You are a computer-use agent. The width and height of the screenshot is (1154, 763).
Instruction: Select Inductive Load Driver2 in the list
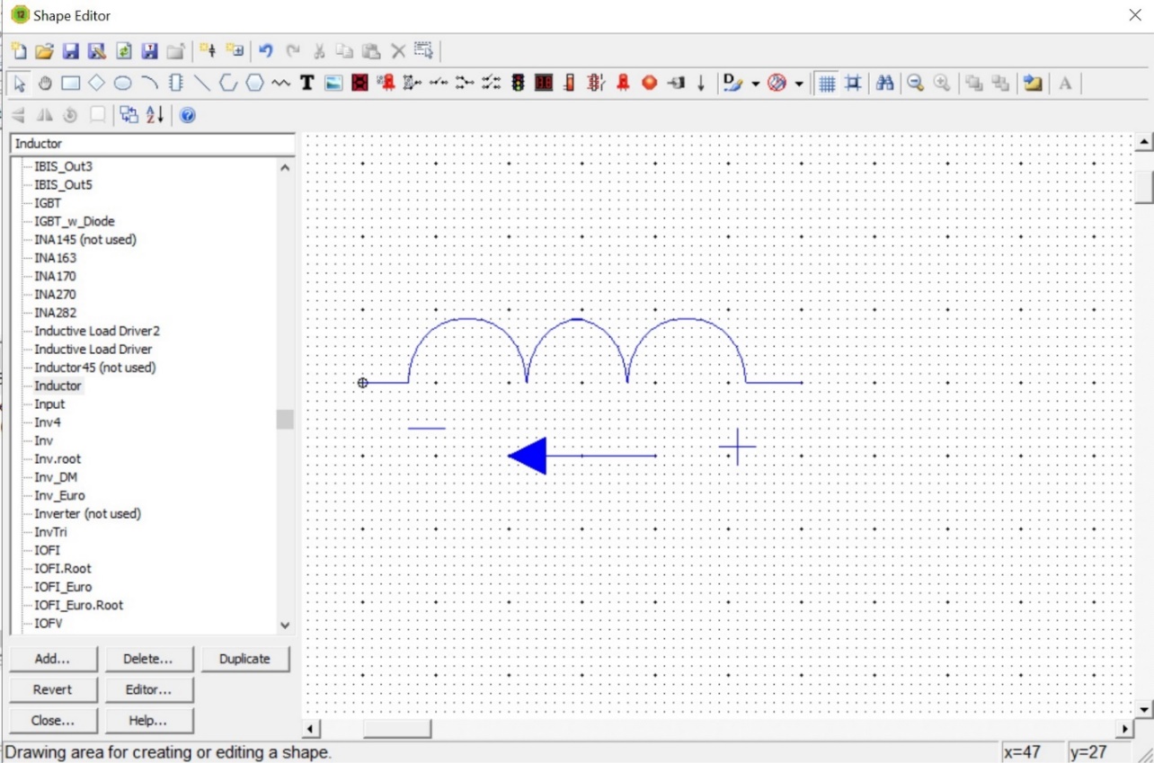coord(96,331)
